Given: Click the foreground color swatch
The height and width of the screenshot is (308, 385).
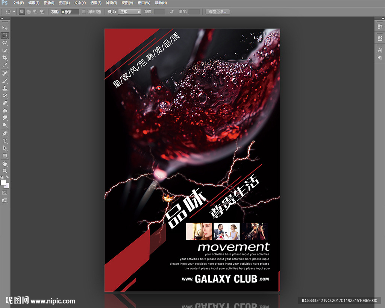Looking at the screenshot, I should 3,183.
